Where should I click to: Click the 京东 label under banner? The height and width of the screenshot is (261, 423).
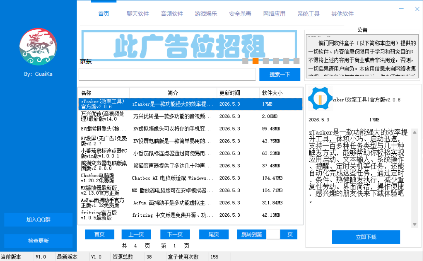(x=86, y=62)
